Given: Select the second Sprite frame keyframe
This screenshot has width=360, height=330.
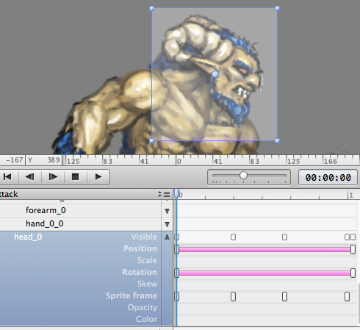Looking at the screenshot, I should (233, 296).
